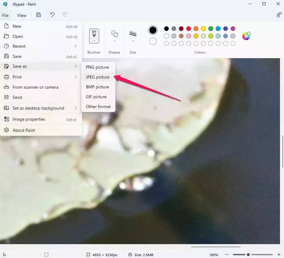Expand the Print submenu
The image size is (284, 258).
point(41,77)
